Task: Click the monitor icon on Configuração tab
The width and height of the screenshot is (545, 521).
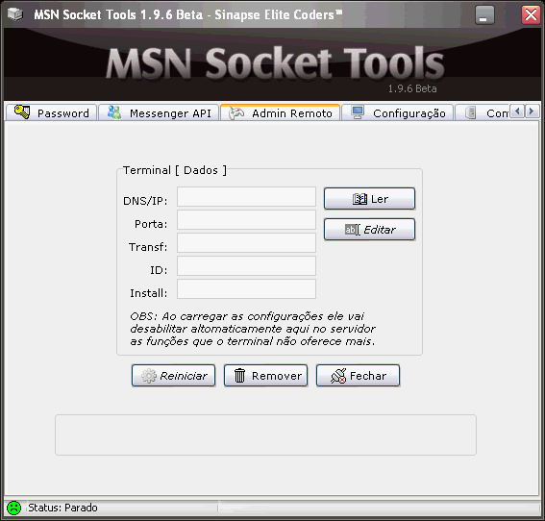Action: coord(358,112)
